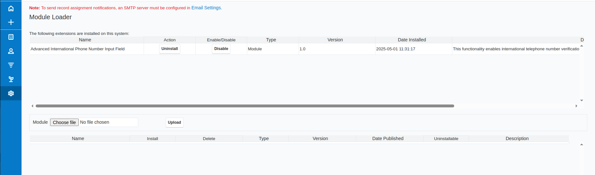595x175 pixels.
Task: Click down arrow of installed extensions list
Action: (x=581, y=101)
